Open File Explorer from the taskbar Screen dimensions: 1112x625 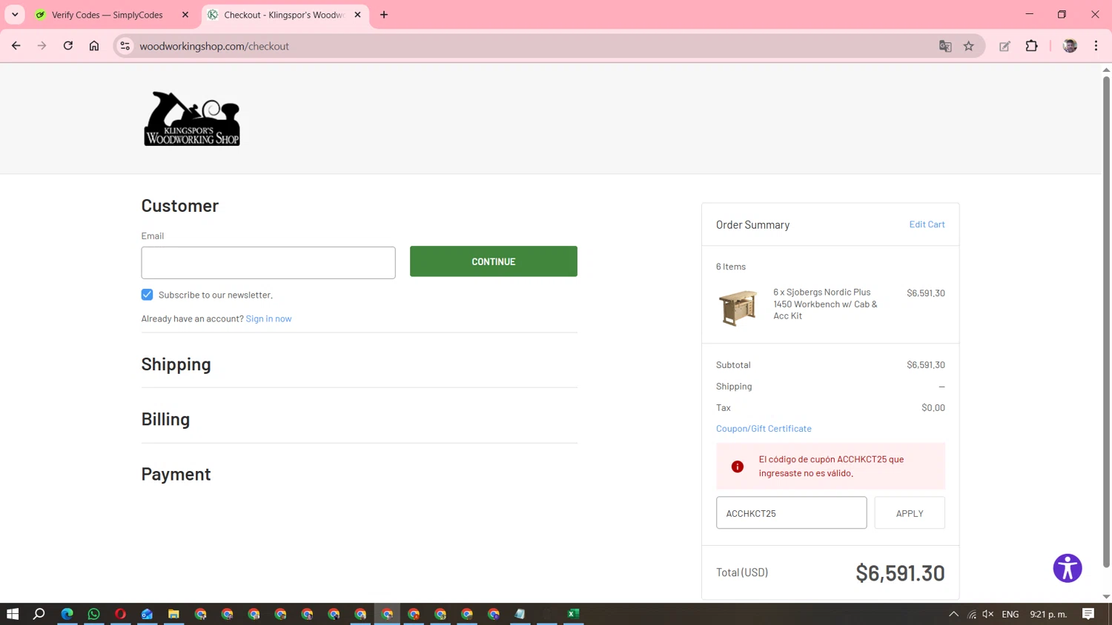point(174,614)
